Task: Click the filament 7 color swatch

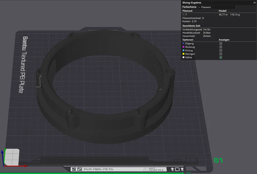Action: [x=184, y=14]
